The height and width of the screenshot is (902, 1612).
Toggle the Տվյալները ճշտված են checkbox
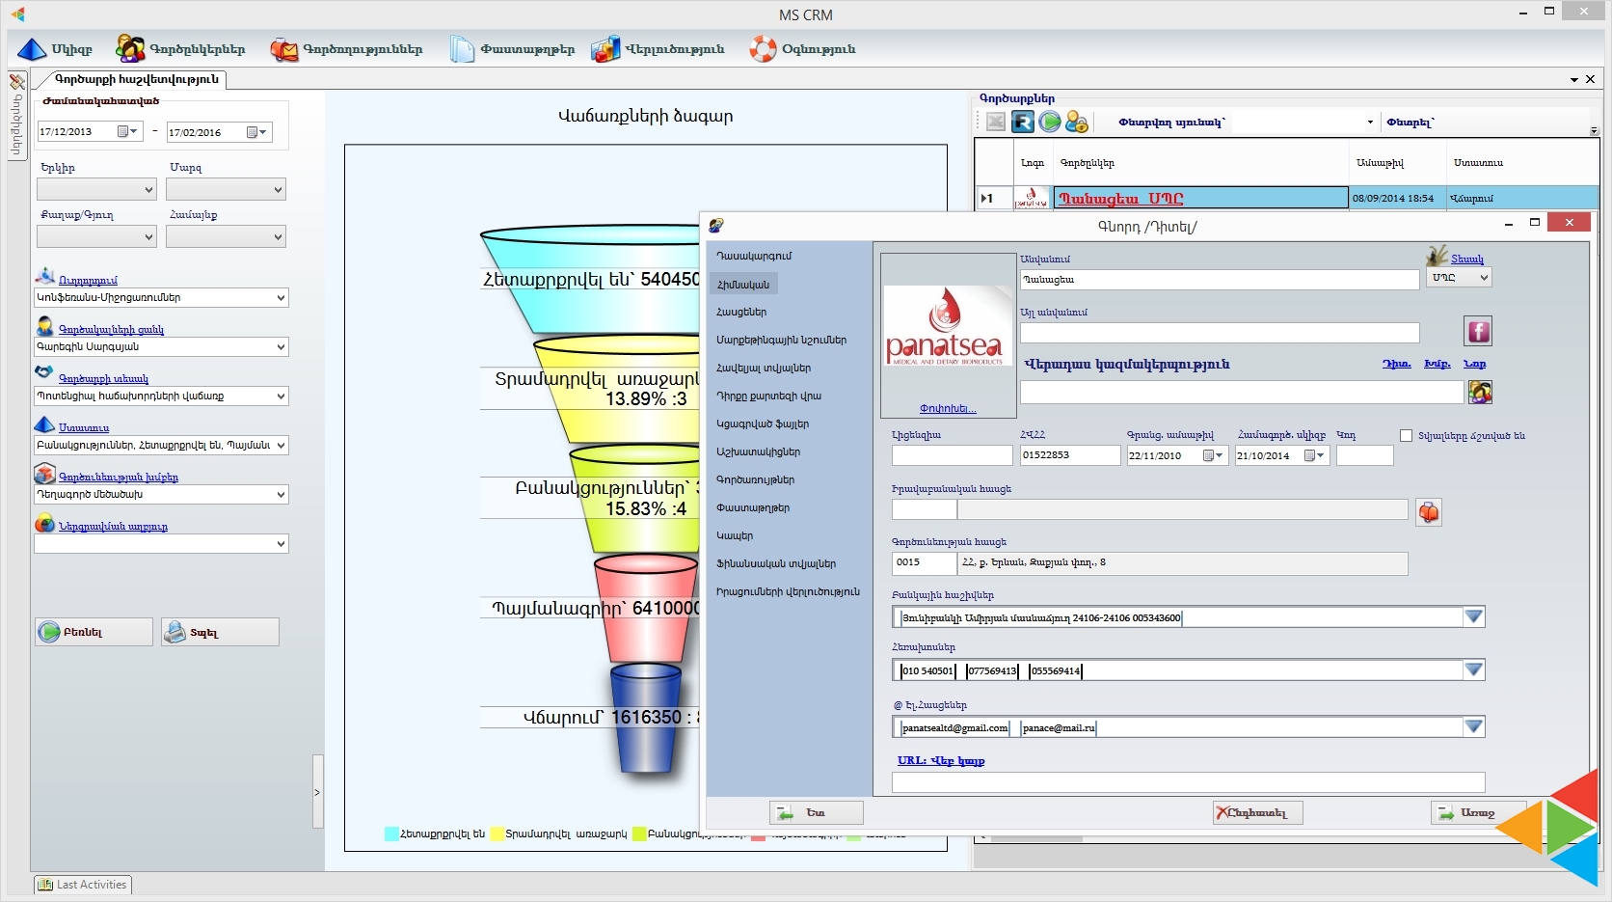coord(1406,435)
